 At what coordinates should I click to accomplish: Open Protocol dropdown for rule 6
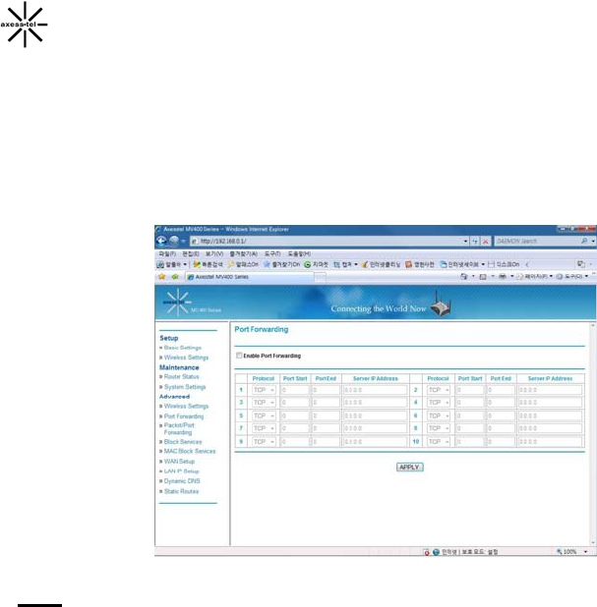point(439,415)
